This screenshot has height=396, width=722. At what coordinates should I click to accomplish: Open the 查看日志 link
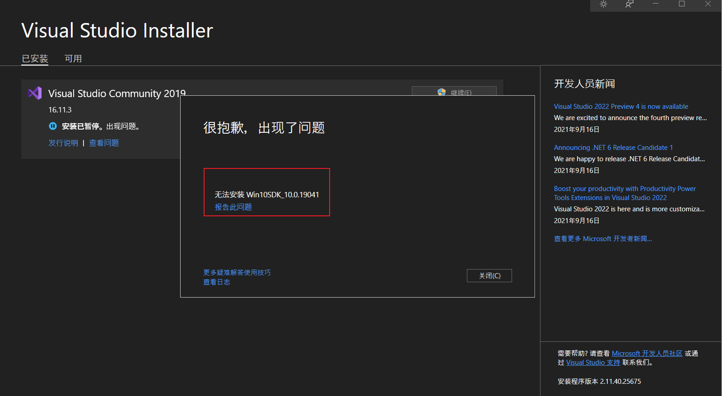point(217,282)
